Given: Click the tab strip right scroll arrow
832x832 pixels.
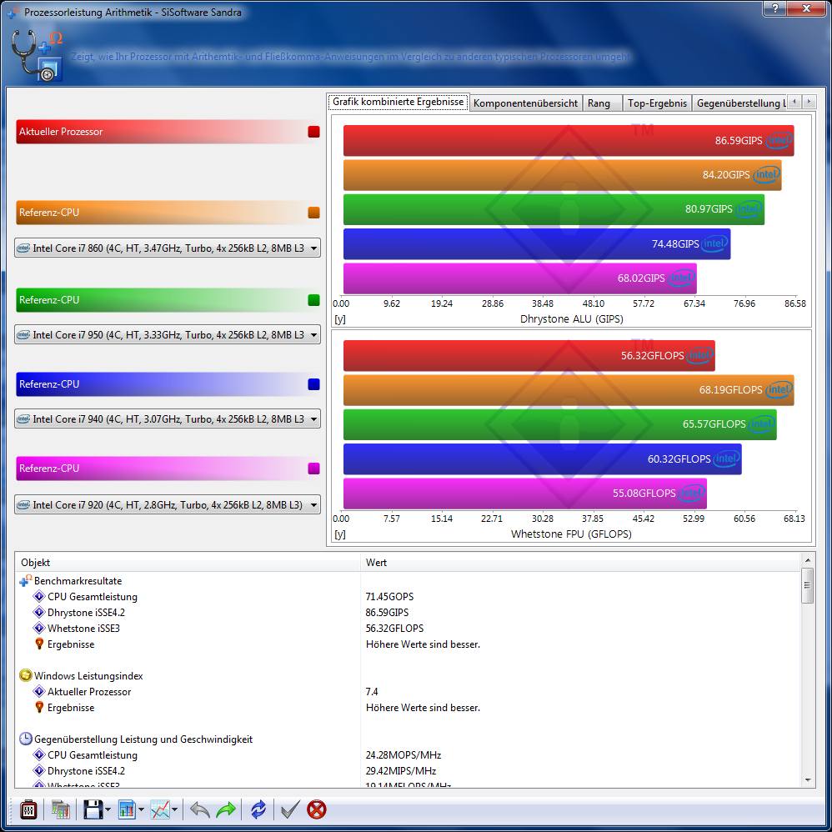Looking at the screenshot, I should pyautogui.click(x=809, y=102).
